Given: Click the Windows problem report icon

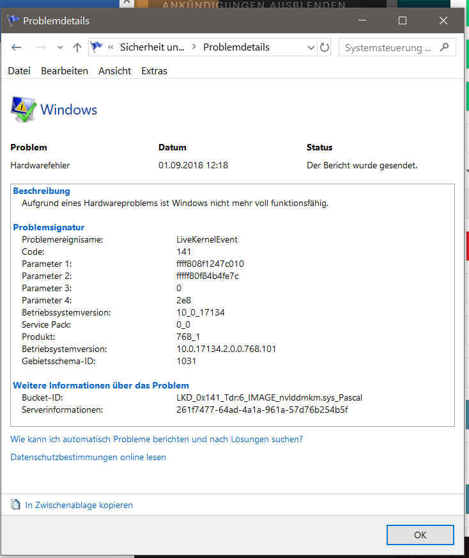Looking at the screenshot, I should [24, 109].
